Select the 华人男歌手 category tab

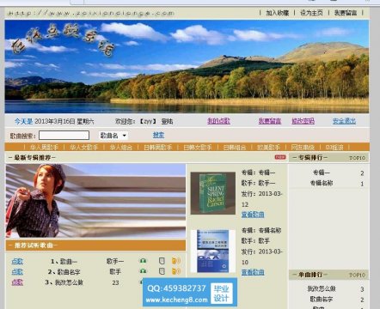tap(44, 148)
